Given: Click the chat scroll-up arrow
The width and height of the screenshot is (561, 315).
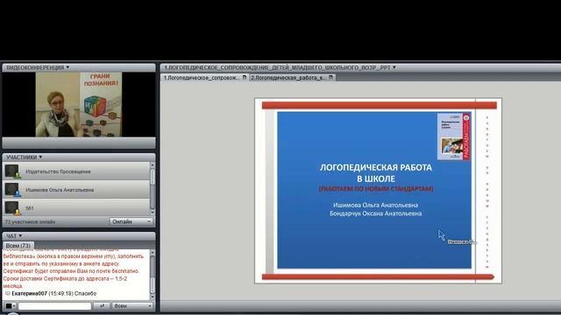Looking at the screenshot, I should point(153,253).
